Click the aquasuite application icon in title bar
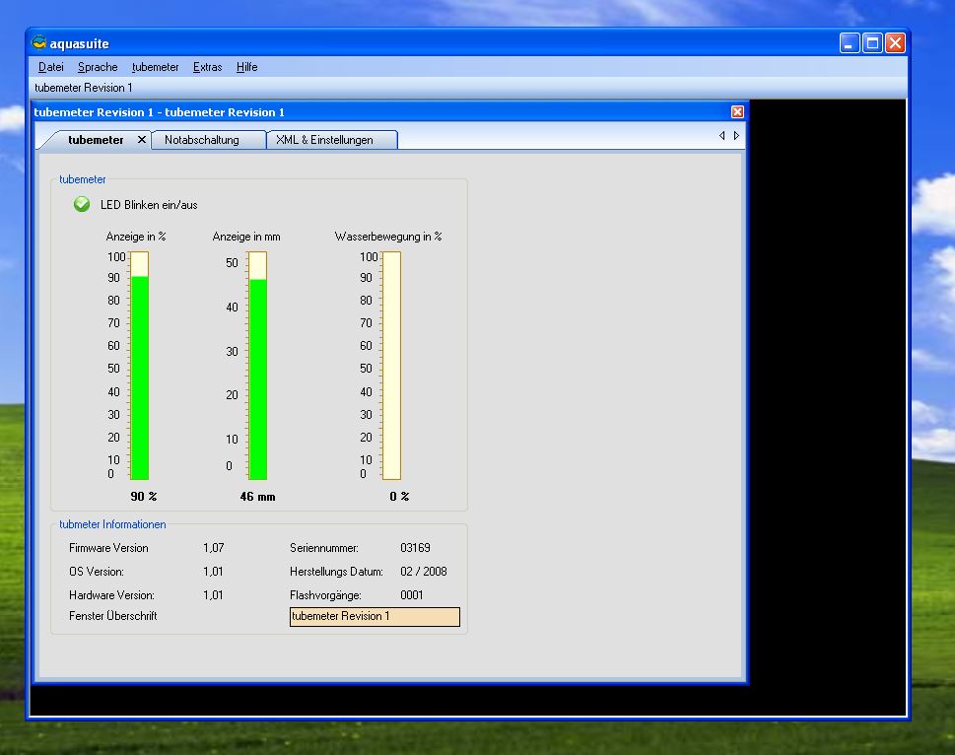Viewport: 955px width, 755px height. click(39, 43)
